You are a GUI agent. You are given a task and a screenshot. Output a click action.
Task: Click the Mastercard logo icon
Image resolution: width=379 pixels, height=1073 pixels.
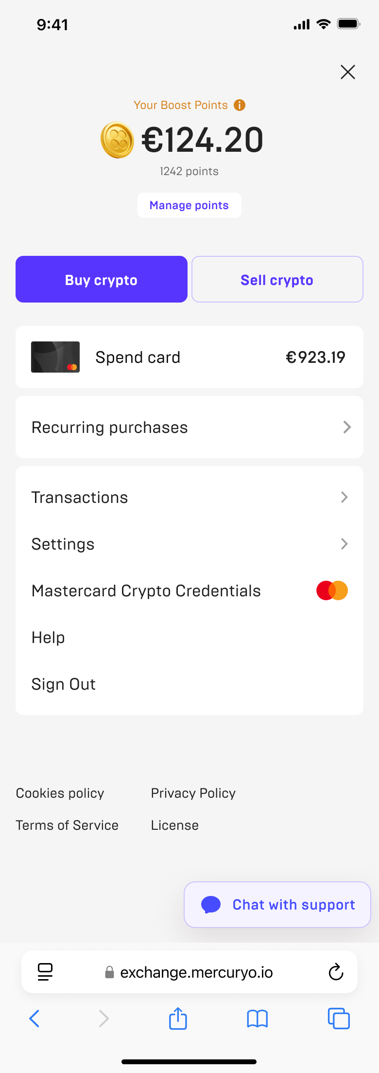click(332, 590)
